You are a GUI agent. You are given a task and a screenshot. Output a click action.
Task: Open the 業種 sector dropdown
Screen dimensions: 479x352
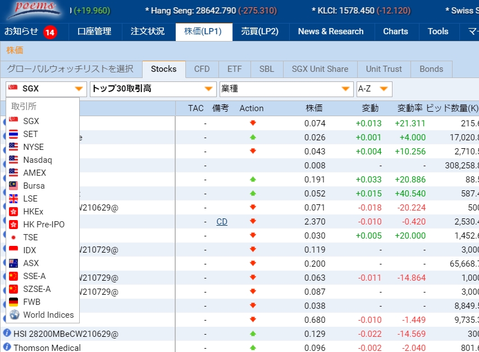click(286, 89)
